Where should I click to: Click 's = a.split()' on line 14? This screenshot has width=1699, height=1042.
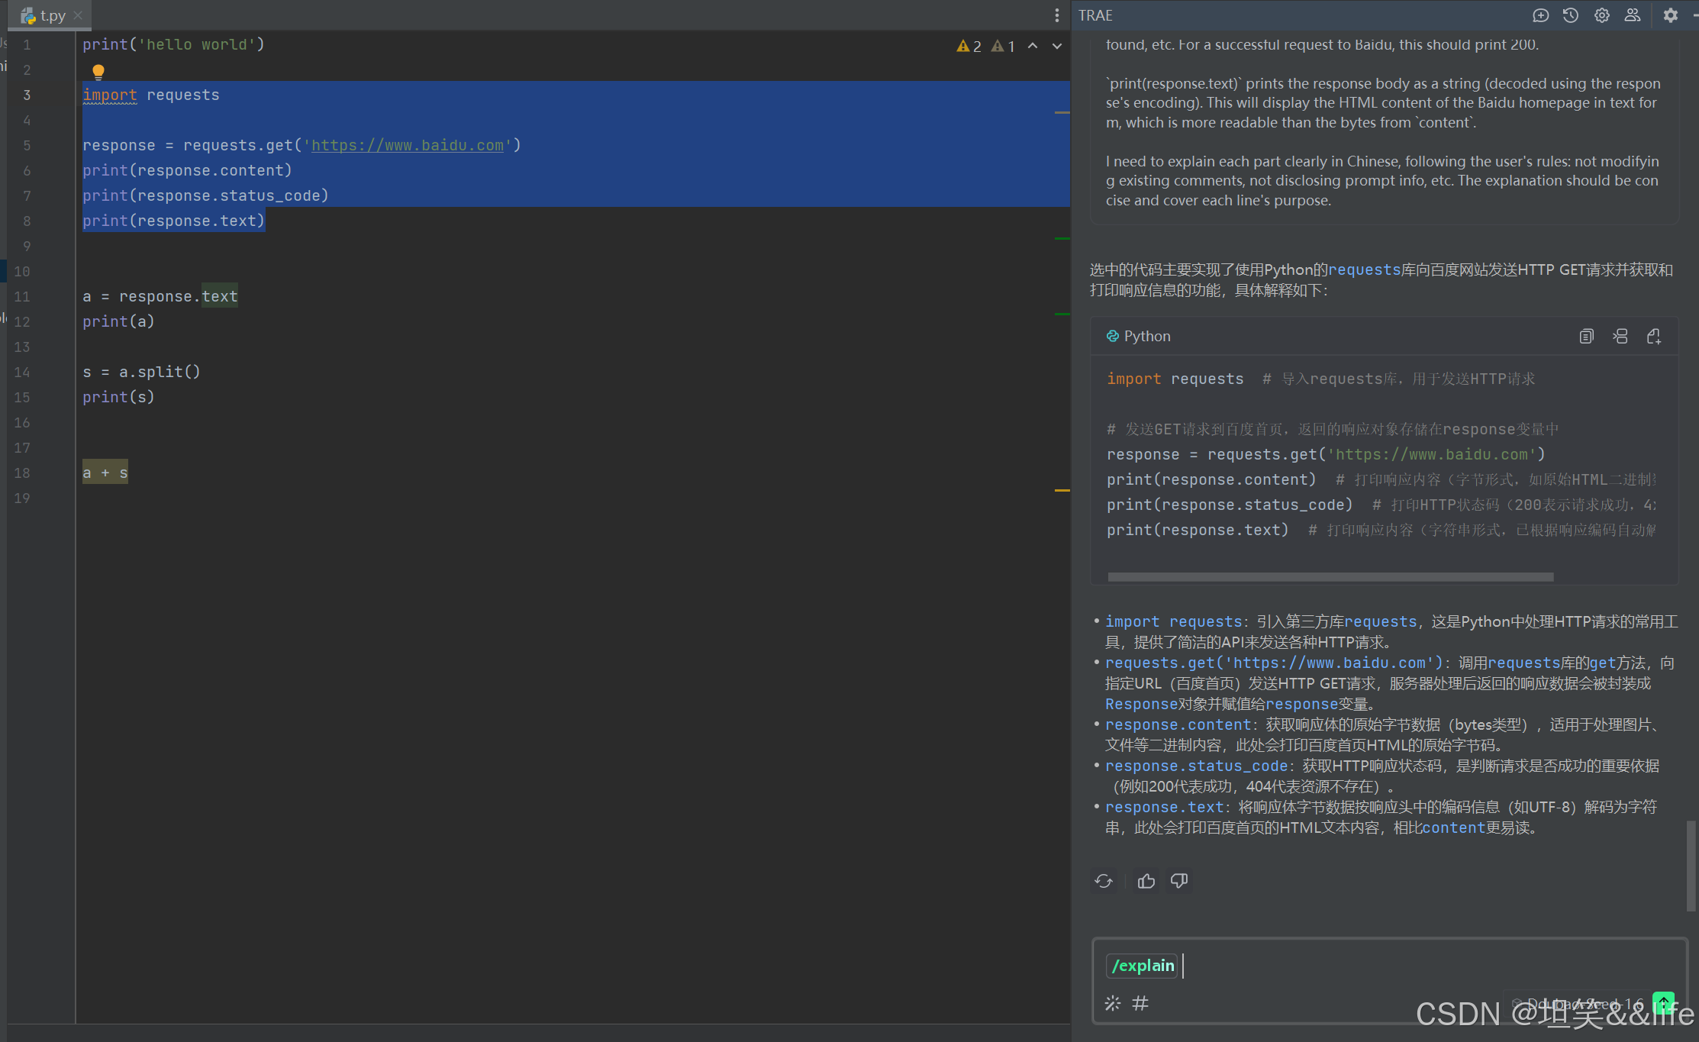click(x=141, y=372)
